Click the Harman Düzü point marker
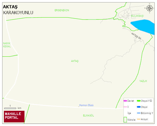 pyautogui.click(x=79, y=107)
